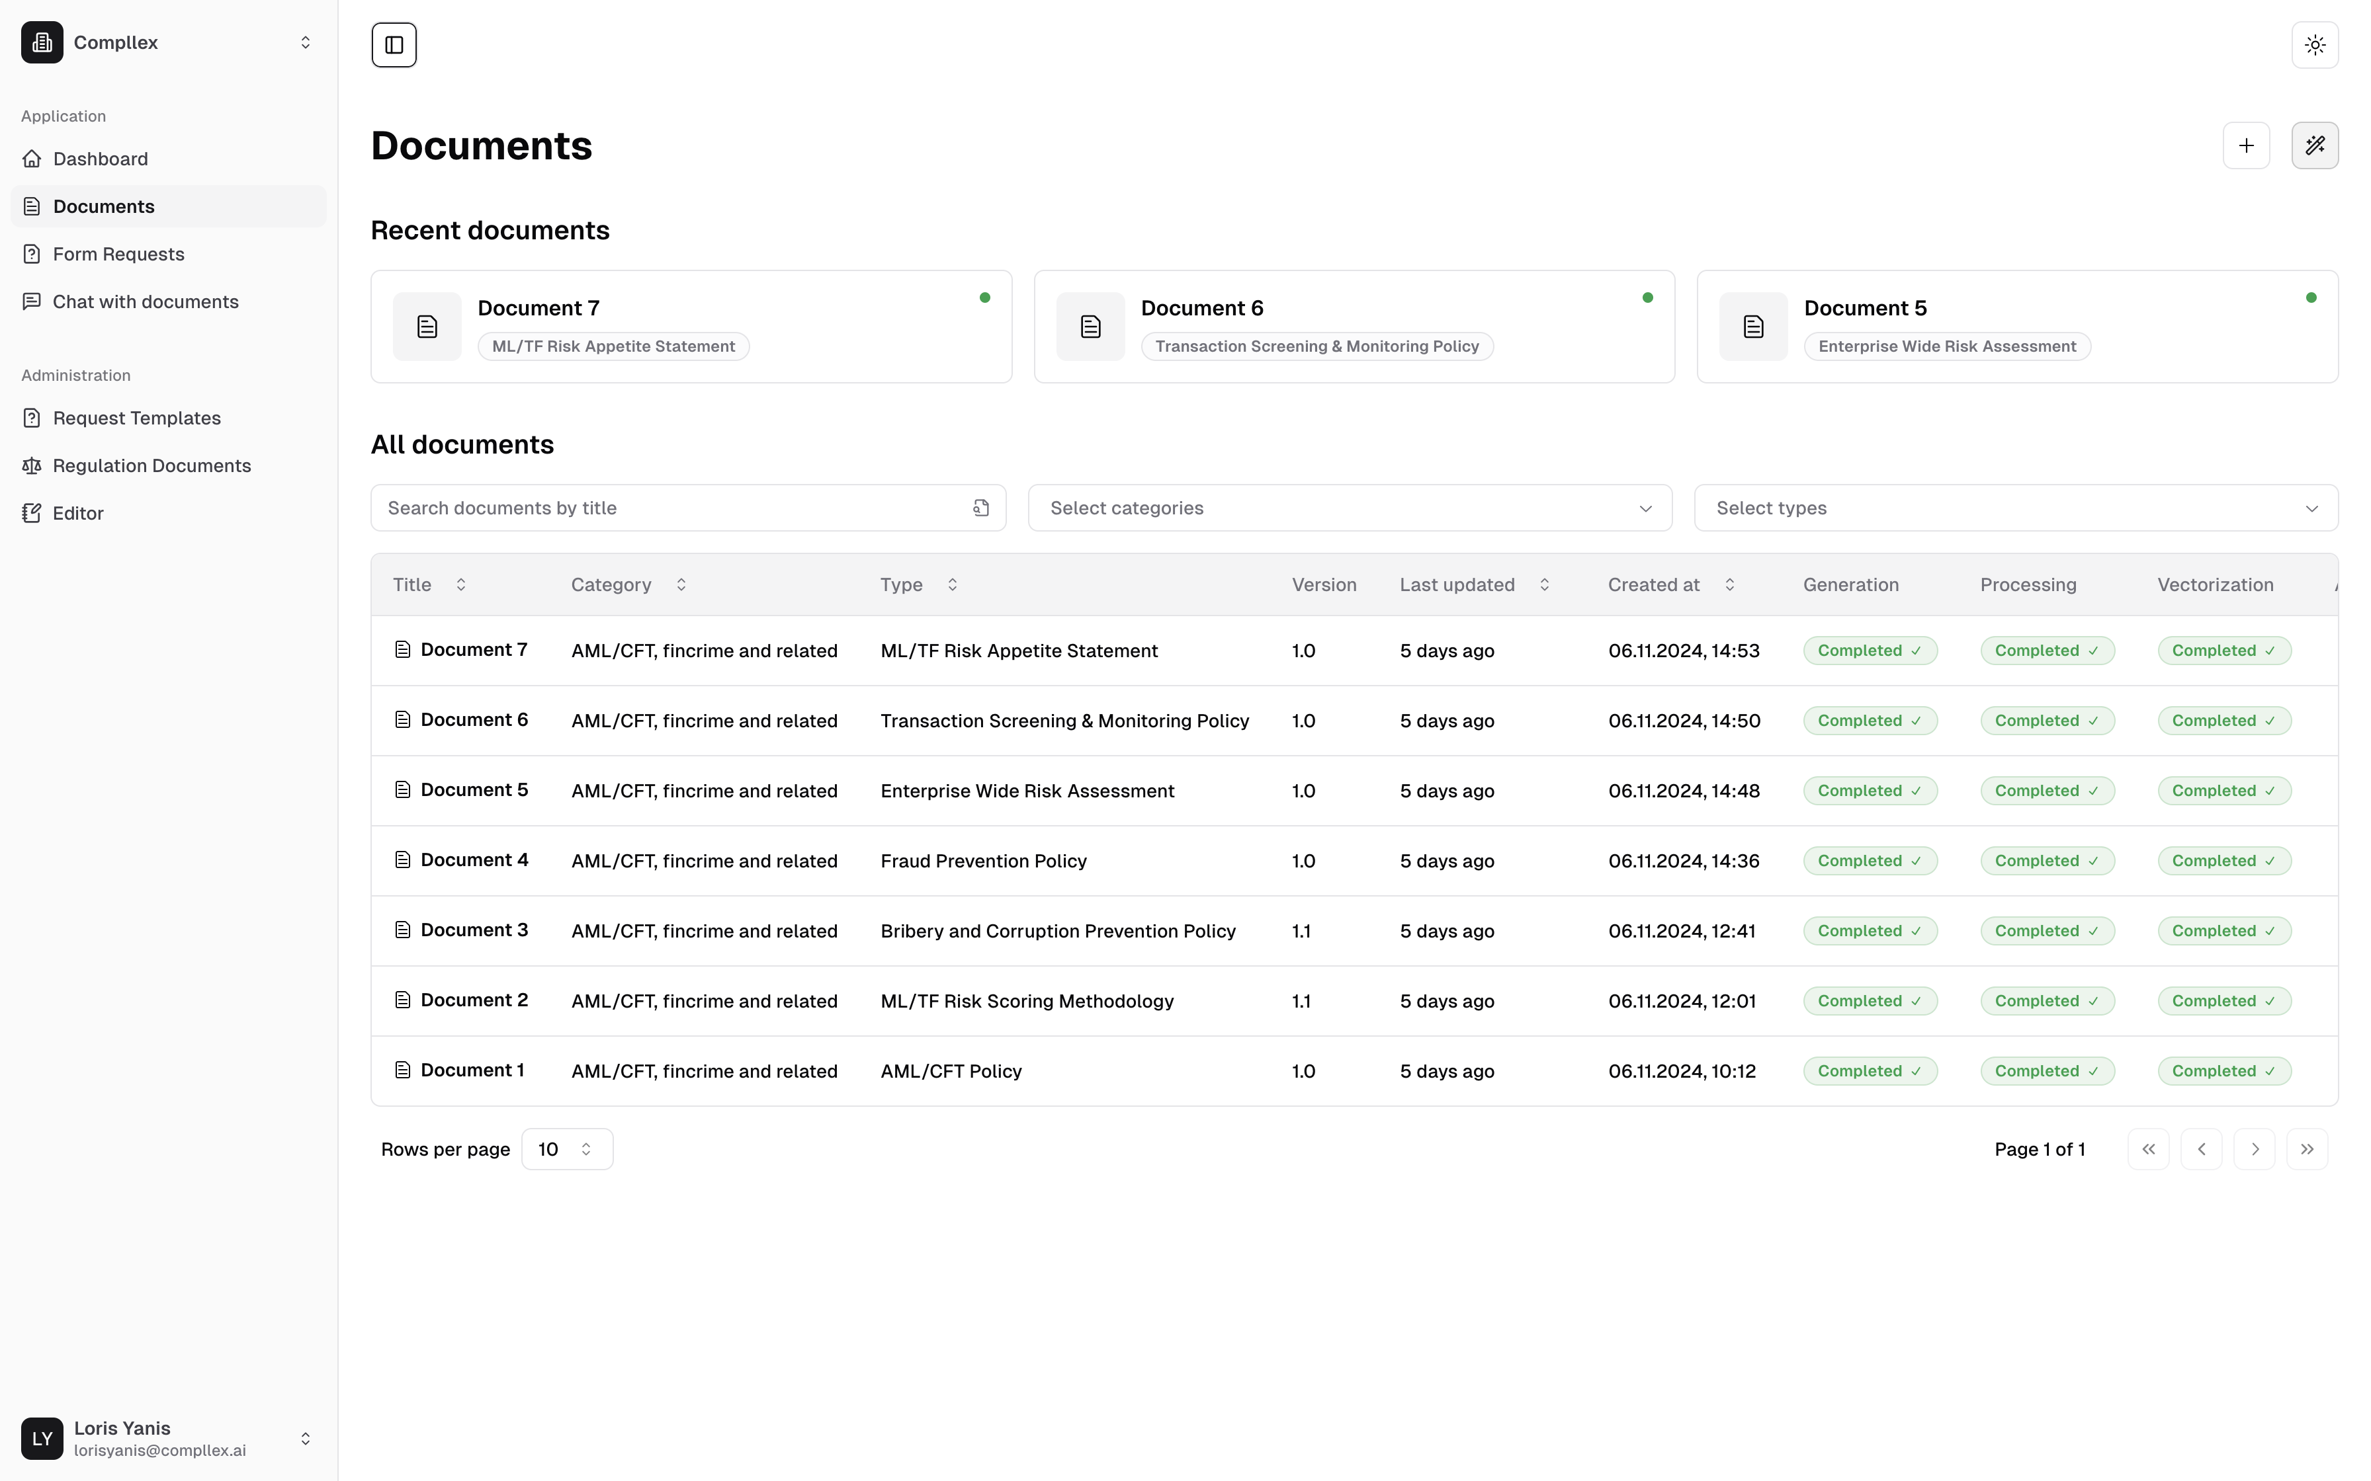Open Request Templates in sidebar

pos(169,419)
